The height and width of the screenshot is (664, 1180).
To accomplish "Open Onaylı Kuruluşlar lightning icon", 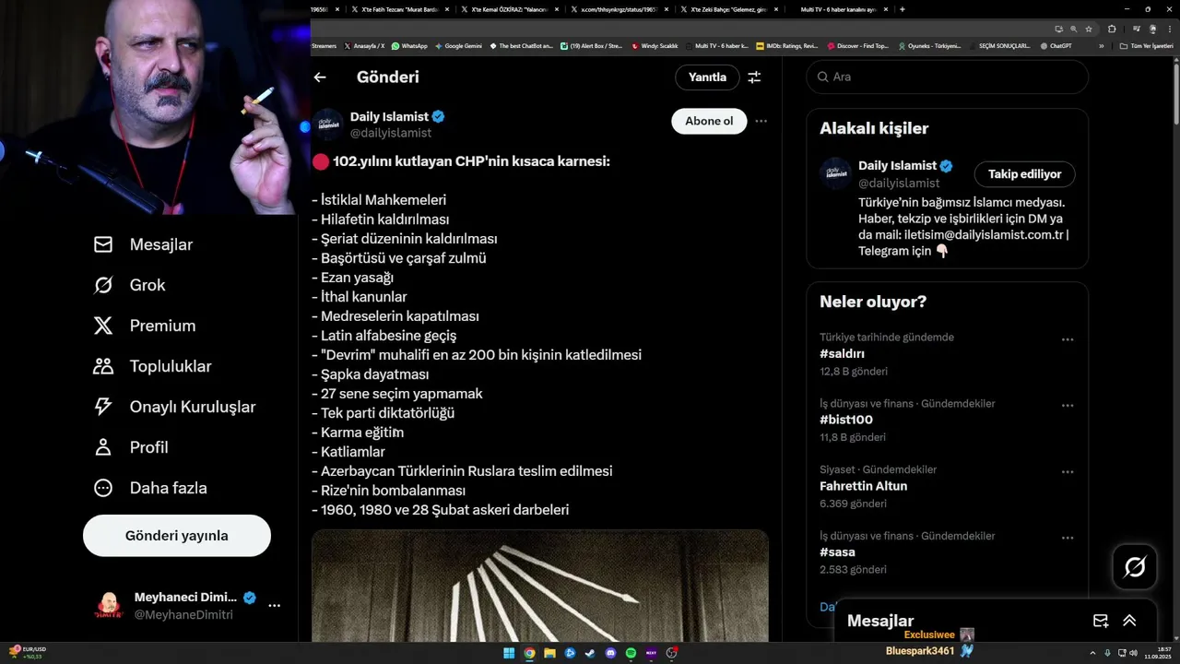I will [x=103, y=407].
